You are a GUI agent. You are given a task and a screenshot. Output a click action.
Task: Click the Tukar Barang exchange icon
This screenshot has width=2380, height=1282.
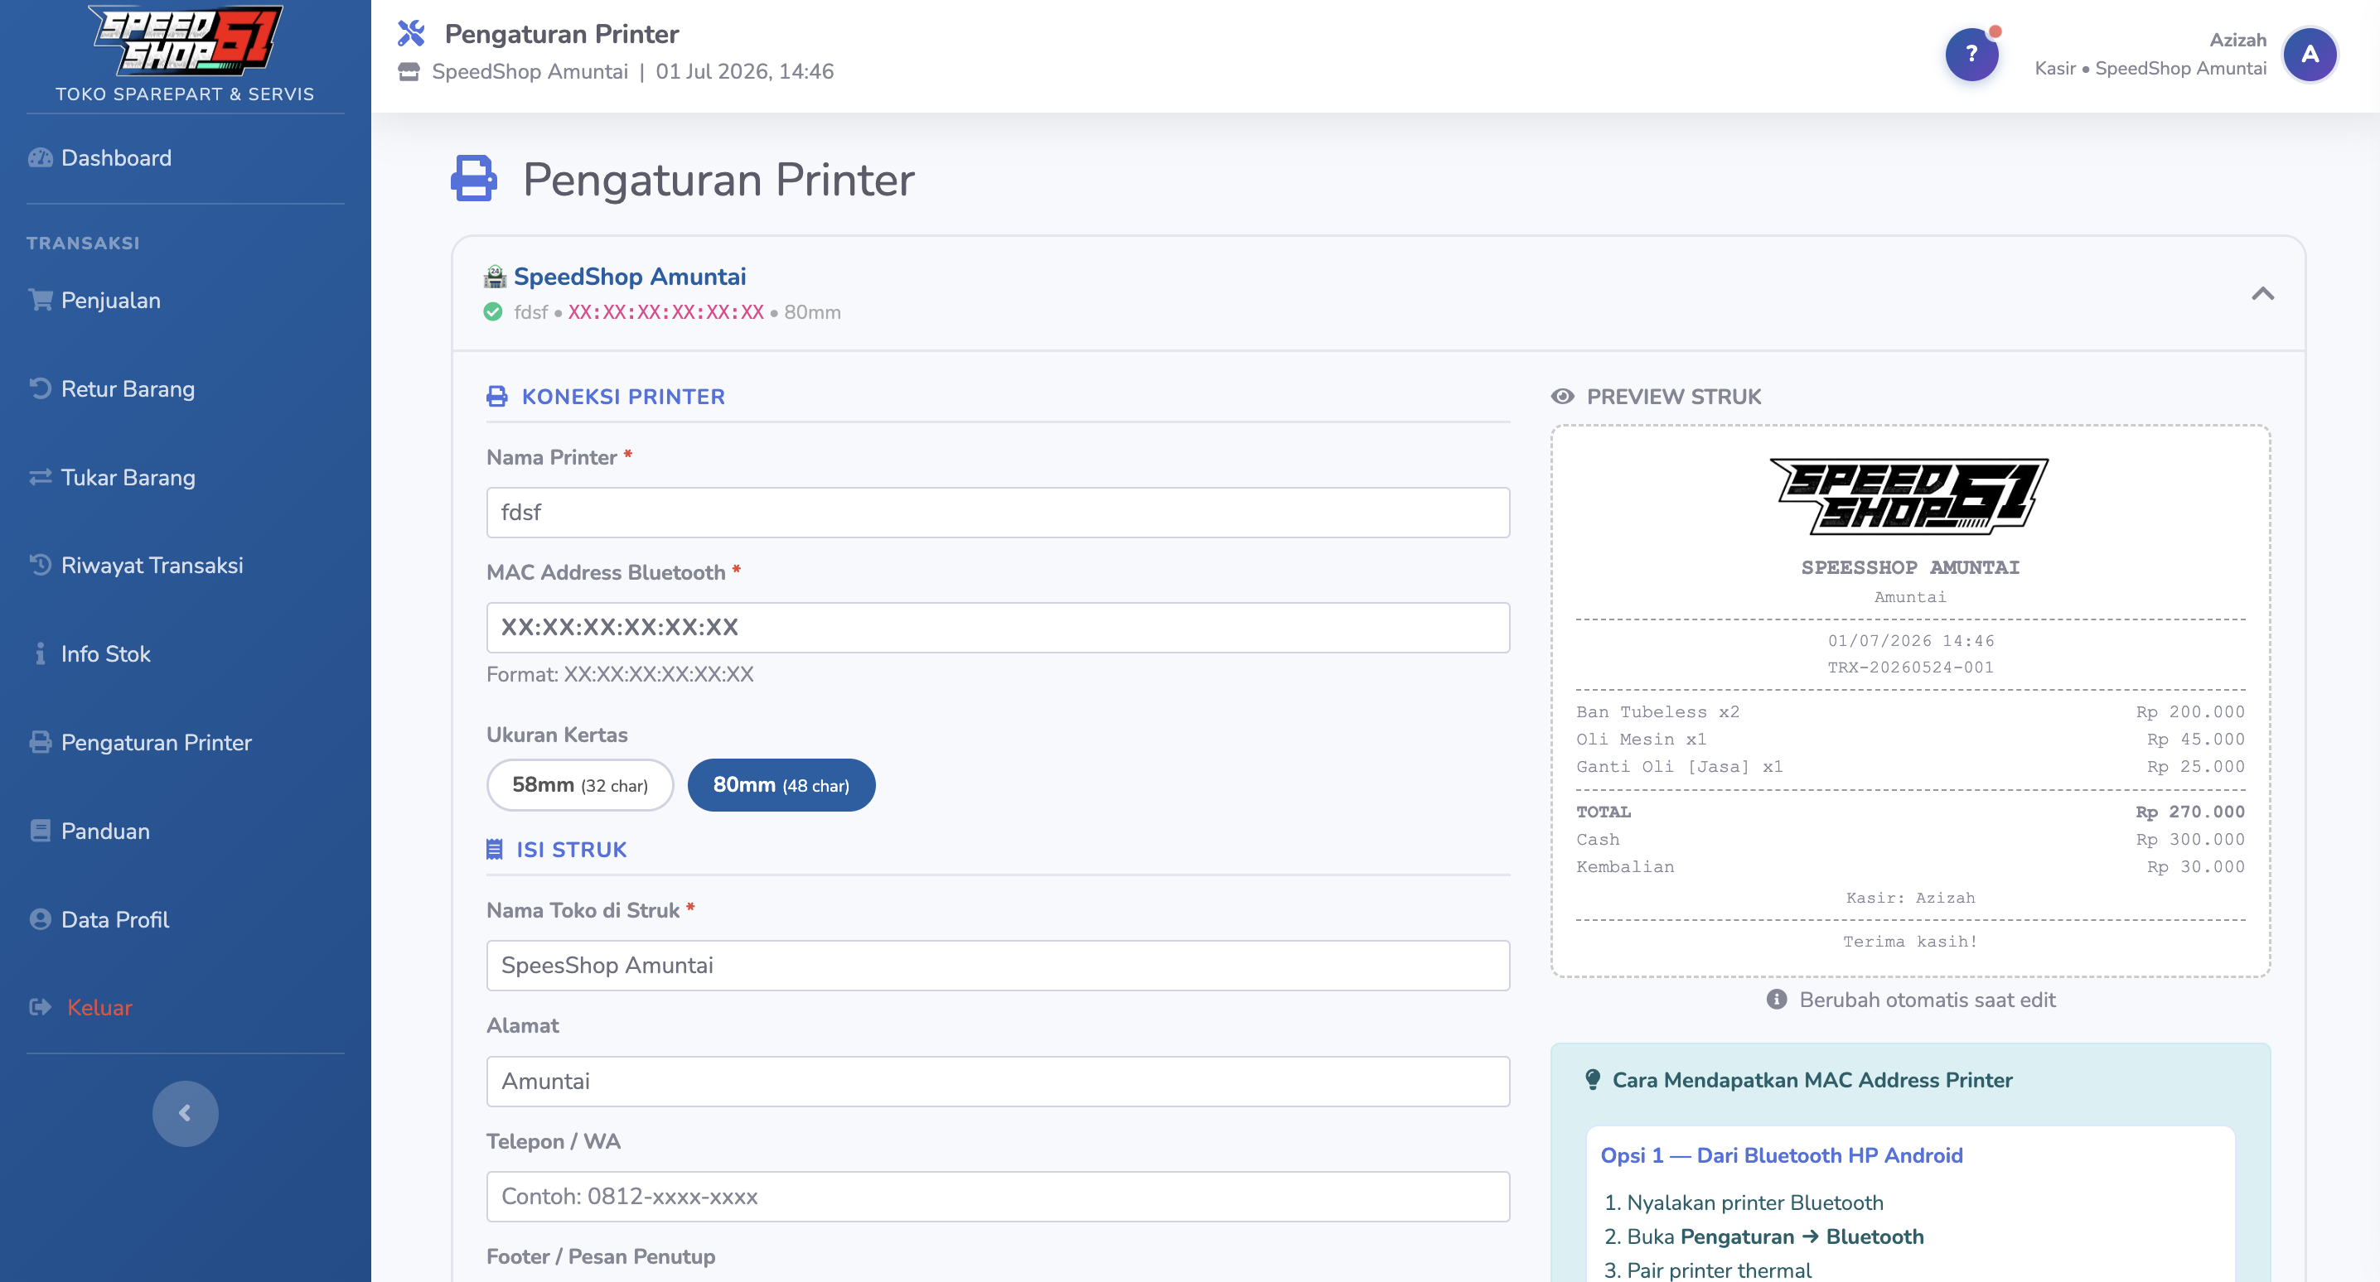pos(40,478)
